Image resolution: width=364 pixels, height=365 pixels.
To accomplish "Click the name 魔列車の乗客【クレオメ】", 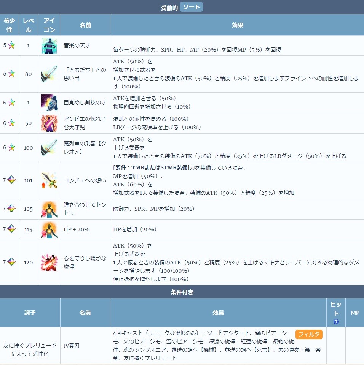I will pyautogui.click(x=85, y=148).
